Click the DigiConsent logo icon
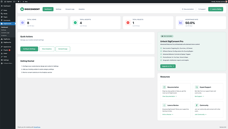228x129 pixels. pos(22,9)
